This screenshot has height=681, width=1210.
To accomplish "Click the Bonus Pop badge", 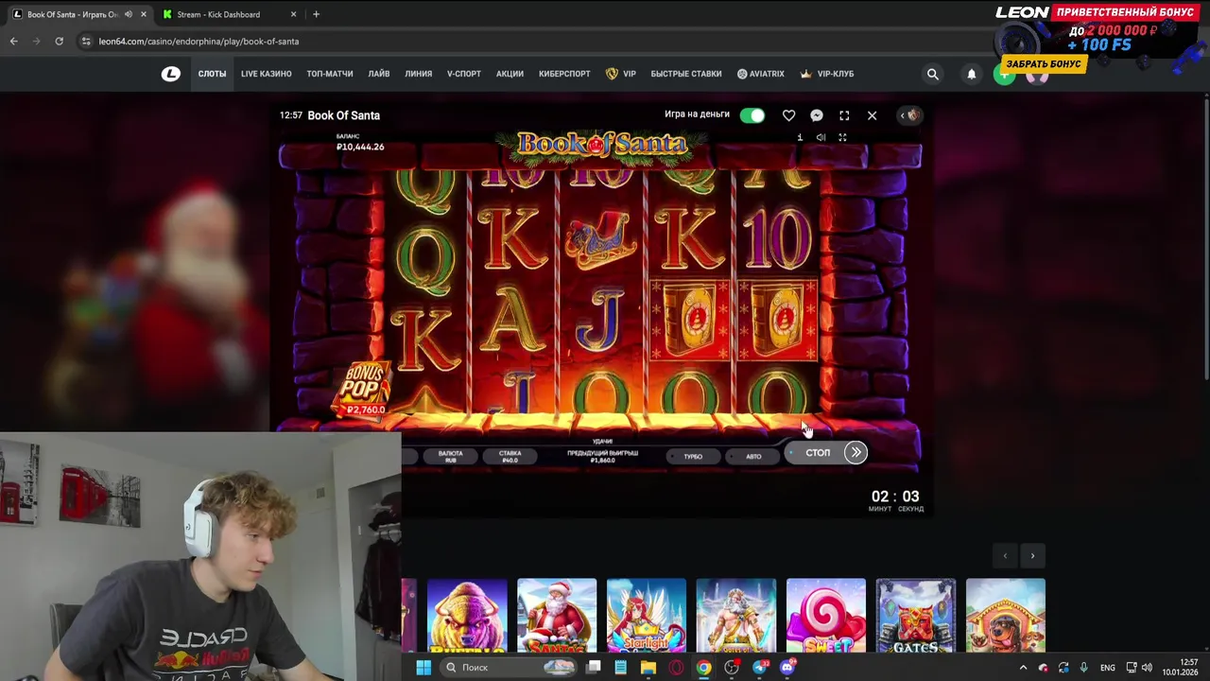I will [364, 390].
